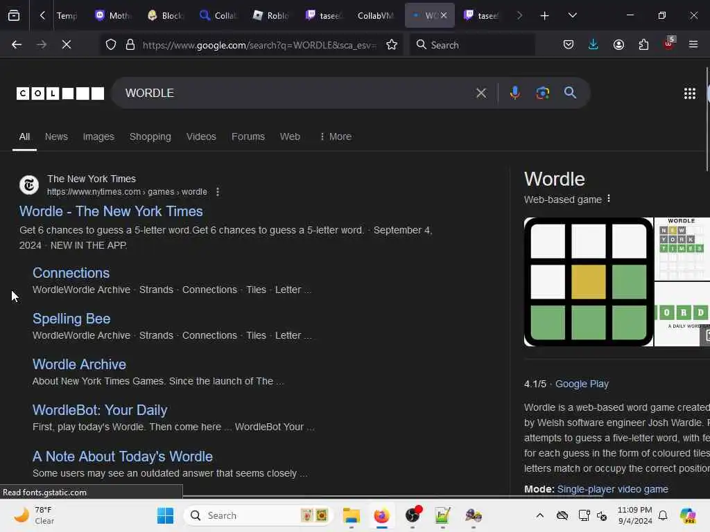This screenshot has height=532, width=710.
Task: Open the Wordle Archive sitelink
Action: pos(79,364)
